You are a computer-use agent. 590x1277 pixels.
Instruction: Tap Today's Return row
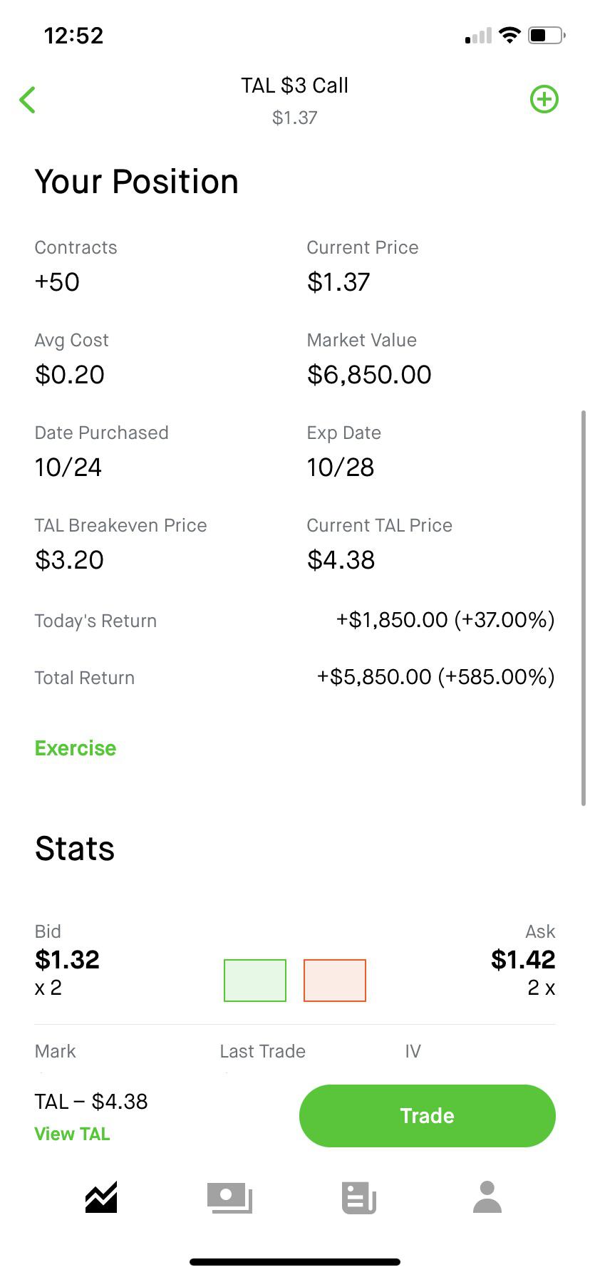coord(294,620)
